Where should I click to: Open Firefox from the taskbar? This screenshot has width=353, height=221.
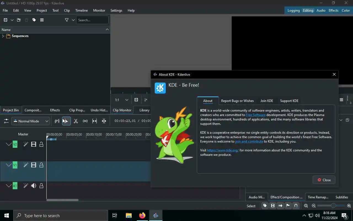coord(142,215)
